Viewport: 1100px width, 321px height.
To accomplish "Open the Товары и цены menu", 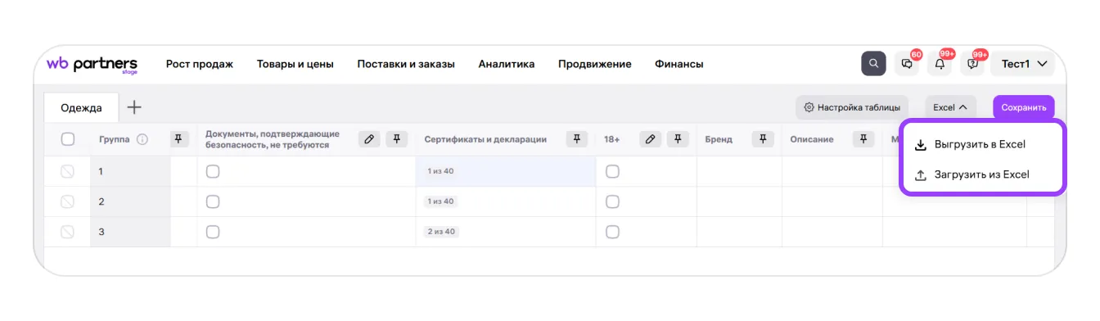I will [295, 64].
